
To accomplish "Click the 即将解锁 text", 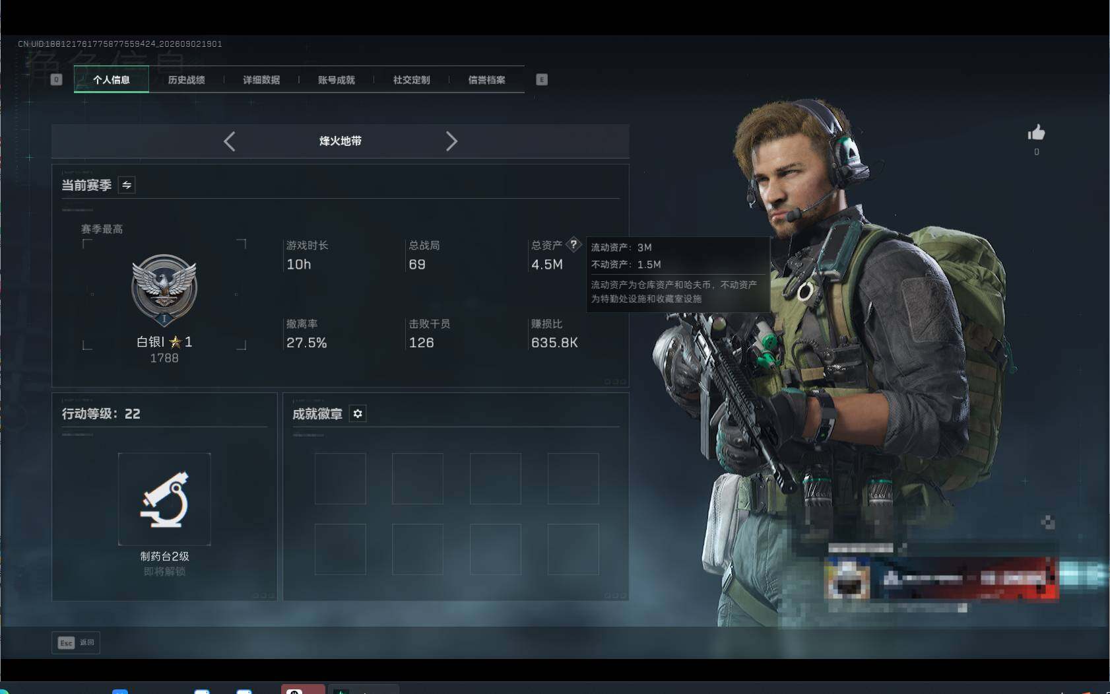I will (164, 571).
